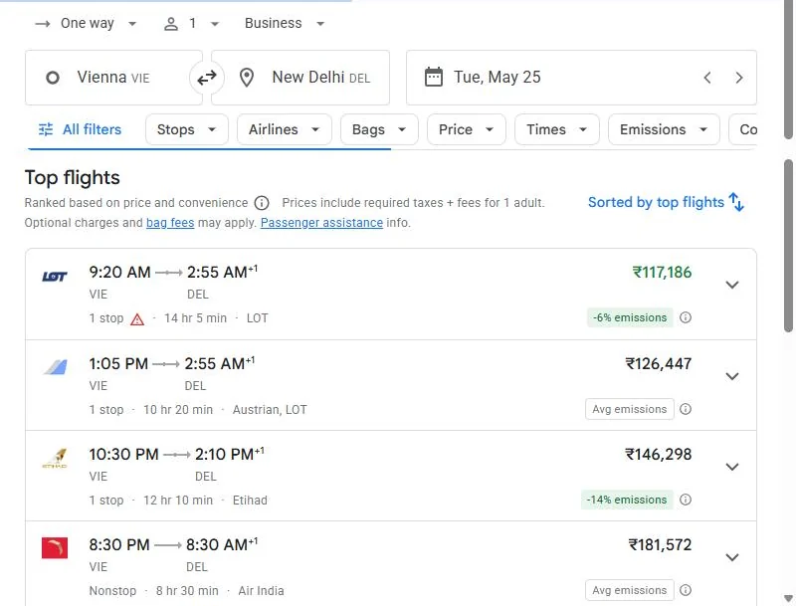Click Avg emissions badge on Austrian flight
Viewport: 796px width, 606px height.
point(630,409)
